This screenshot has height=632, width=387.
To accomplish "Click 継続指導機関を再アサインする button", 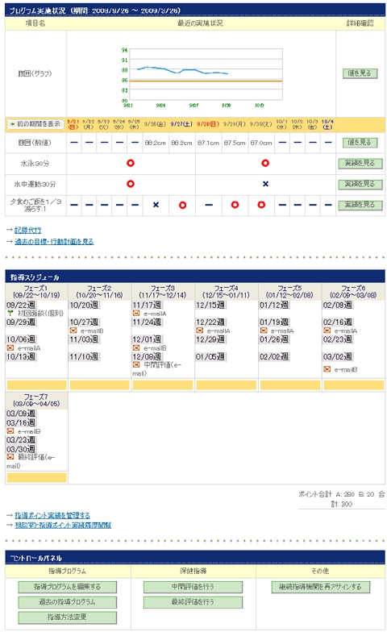I will click(x=321, y=587).
